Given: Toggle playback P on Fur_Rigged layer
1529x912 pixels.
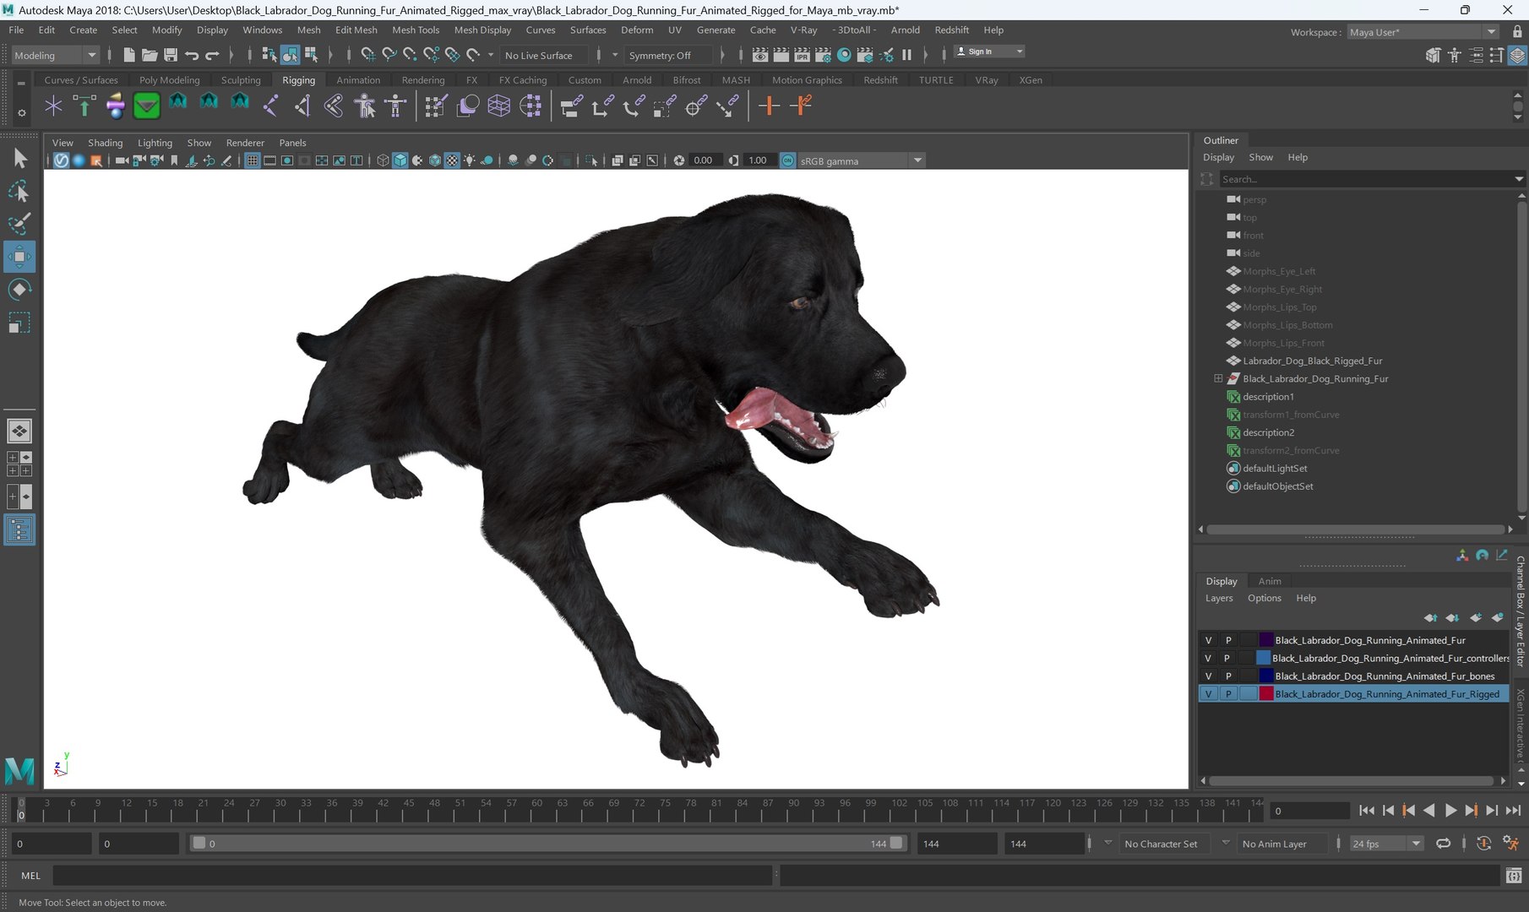Looking at the screenshot, I should 1228,693.
